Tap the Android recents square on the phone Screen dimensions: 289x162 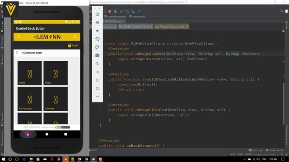point(65,134)
